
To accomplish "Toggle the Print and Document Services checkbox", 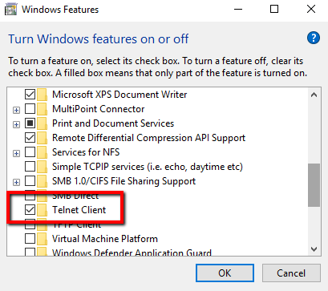I will tap(30, 123).
